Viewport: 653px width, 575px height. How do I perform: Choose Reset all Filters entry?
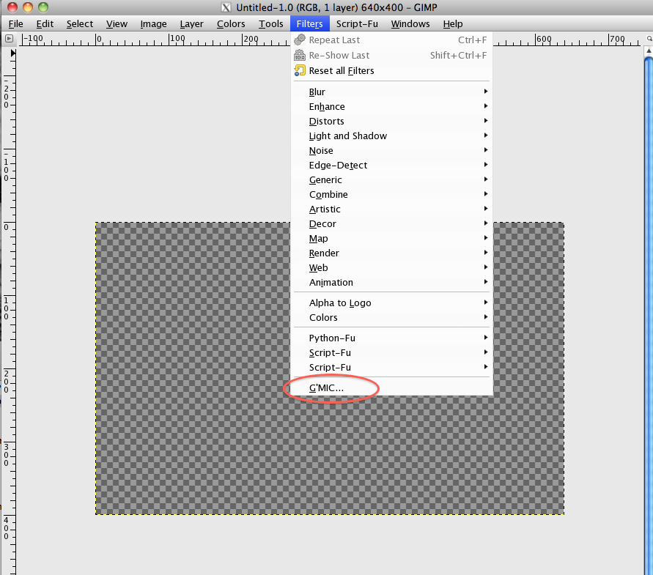pos(391,71)
